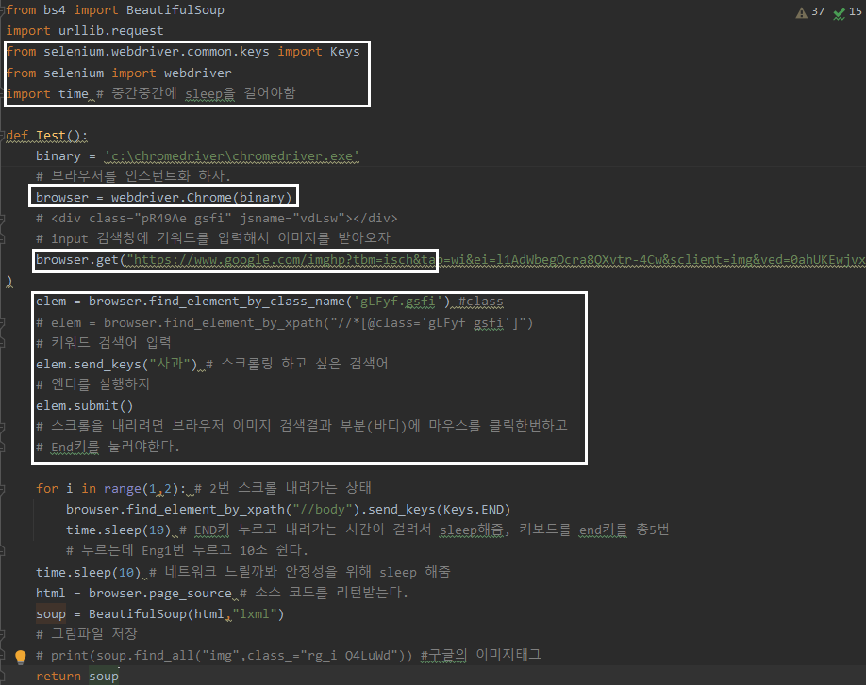This screenshot has width=866, height=685.
Task: Click the 'End키를 눌러야한다' comment
Action: [108, 447]
